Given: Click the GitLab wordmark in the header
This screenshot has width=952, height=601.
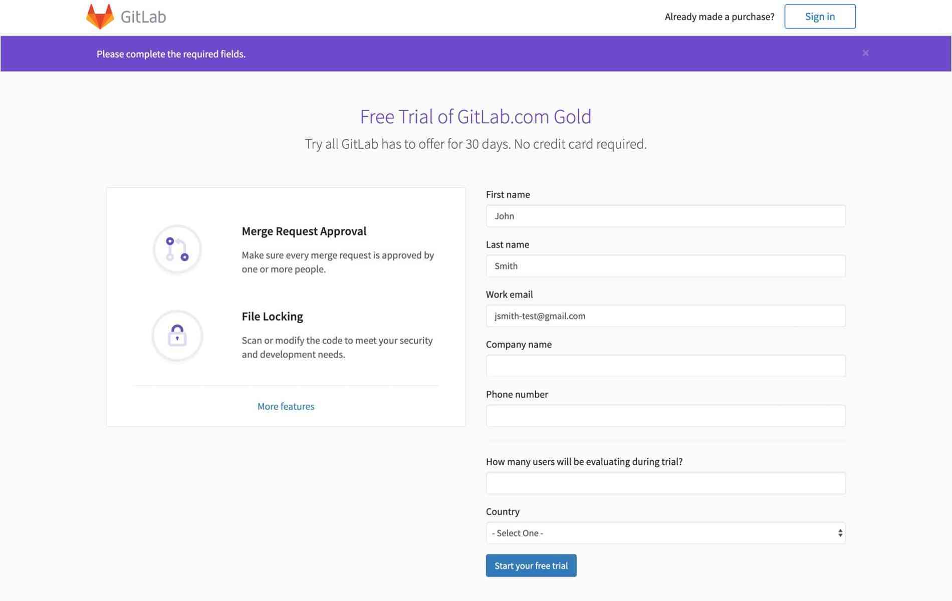Looking at the screenshot, I should pyautogui.click(x=143, y=16).
